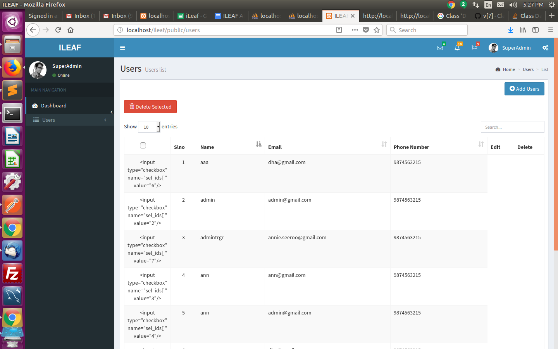This screenshot has height=349, width=558.
Task: Open the bell notifications icon
Action: pos(457,48)
